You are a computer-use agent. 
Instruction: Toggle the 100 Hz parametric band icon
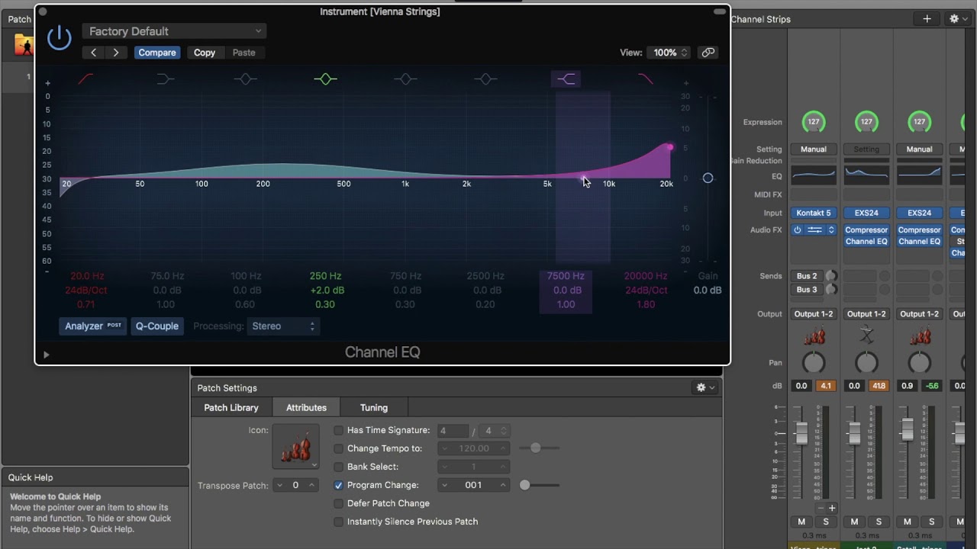(x=245, y=79)
